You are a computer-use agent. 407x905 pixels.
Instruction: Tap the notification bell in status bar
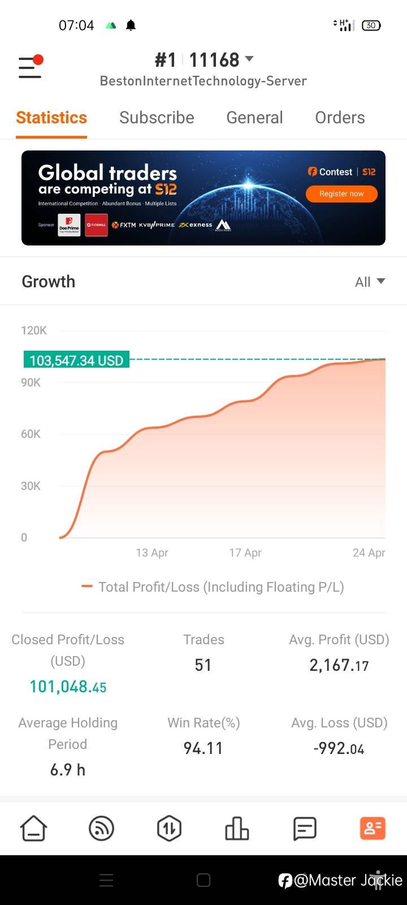131,25
